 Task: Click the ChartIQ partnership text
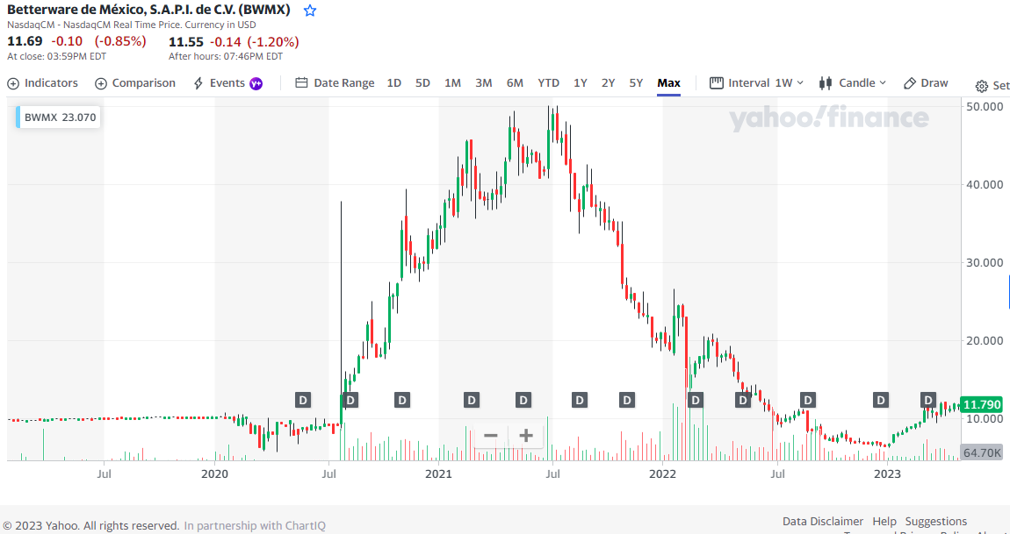coord(255,525)
